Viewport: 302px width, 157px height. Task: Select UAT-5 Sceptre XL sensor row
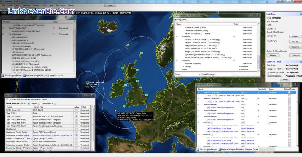pyautogui.click(x=48, y=110)
